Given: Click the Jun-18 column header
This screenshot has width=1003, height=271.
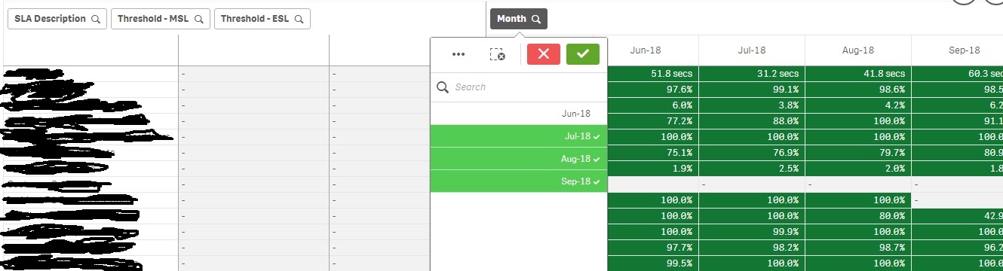Looking at the screenshot, I should [646, 50].
